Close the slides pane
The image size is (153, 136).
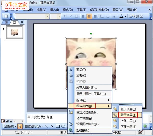[22, 22]
